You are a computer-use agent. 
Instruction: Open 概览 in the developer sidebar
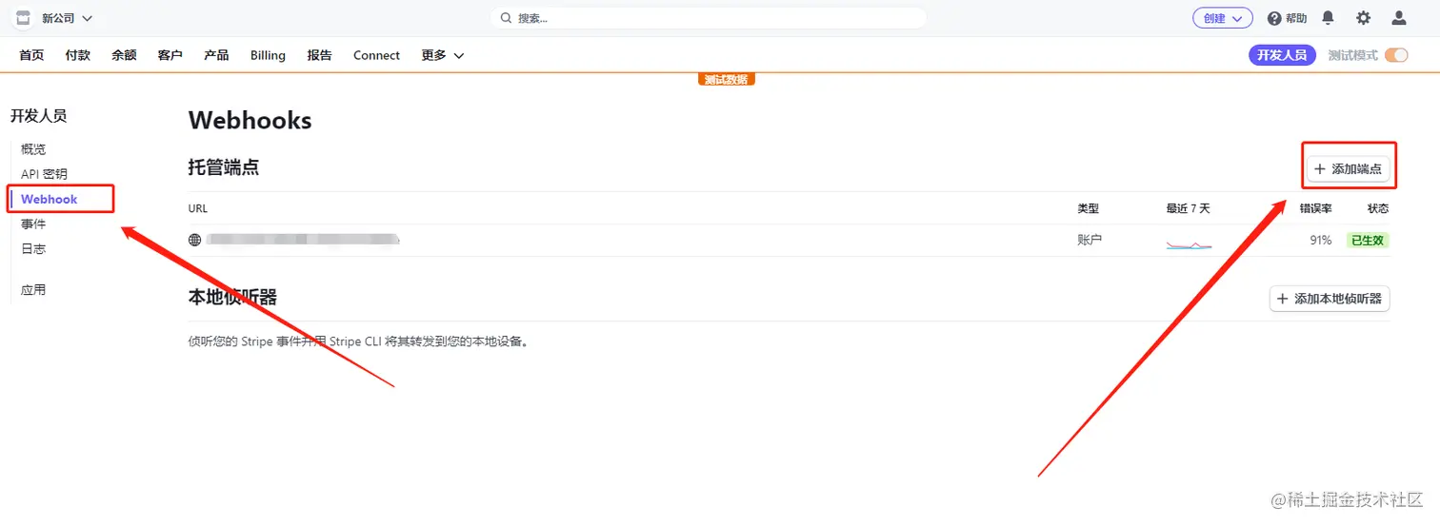tap(33, 149)
